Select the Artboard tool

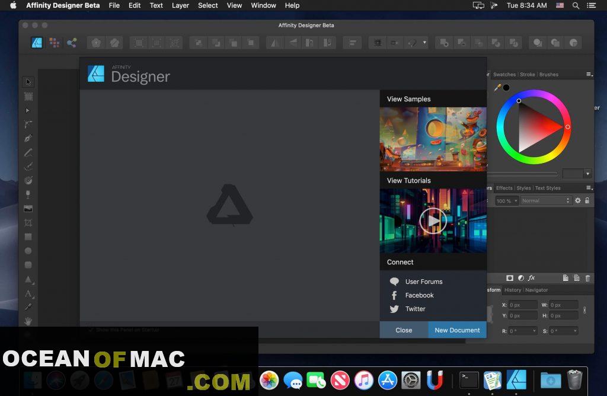coord(28,97)
